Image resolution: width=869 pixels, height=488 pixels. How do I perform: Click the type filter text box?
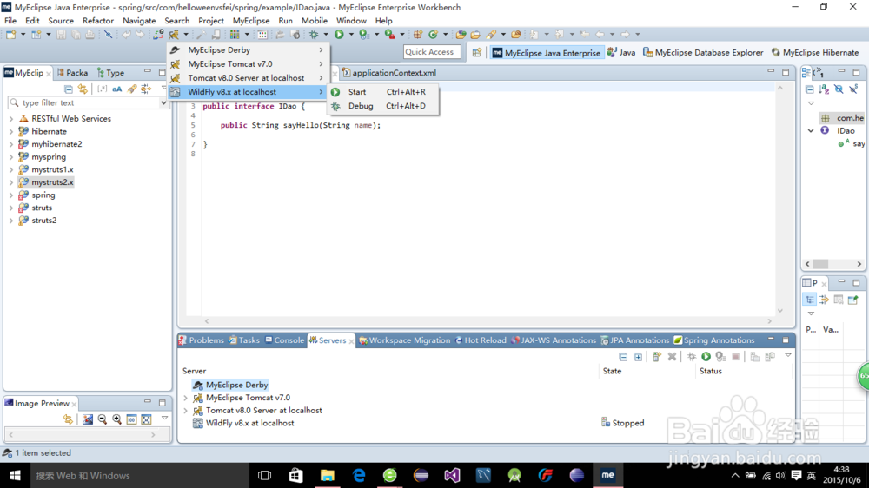[x=84, y=102]
